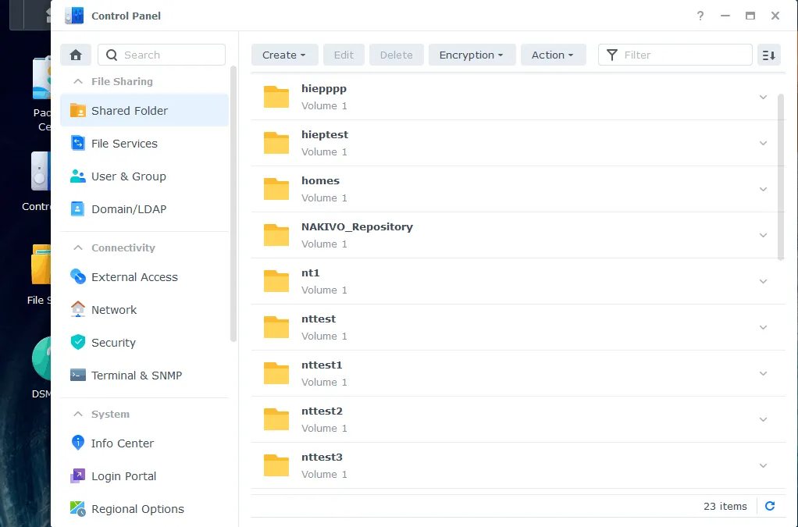Collapse the File Sharing section

coord(78,81)
